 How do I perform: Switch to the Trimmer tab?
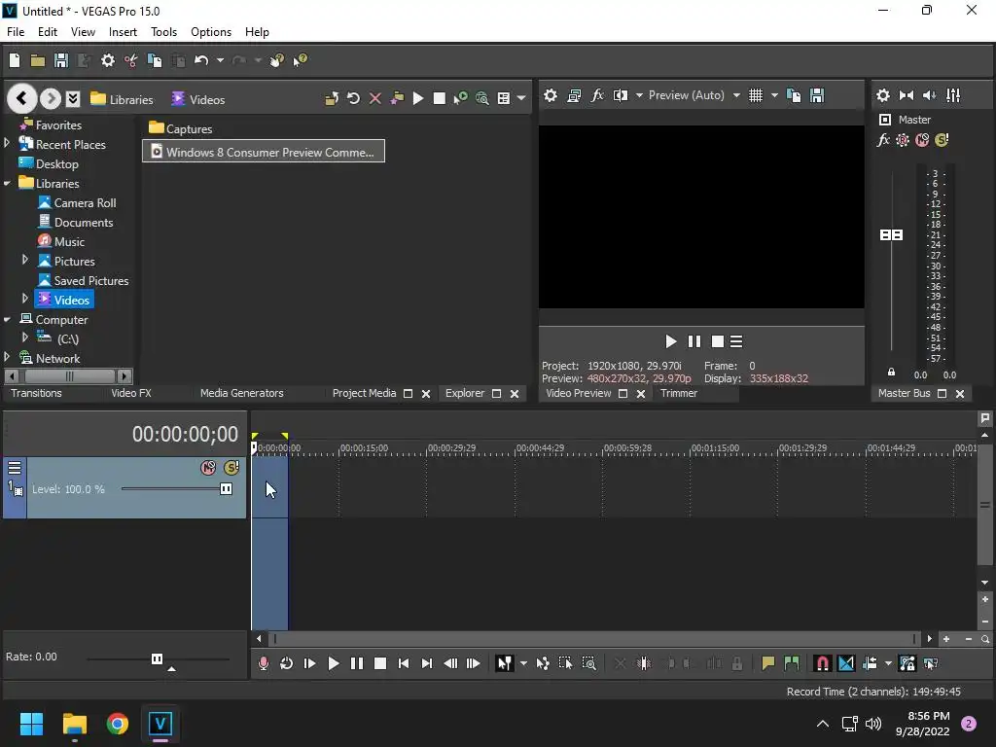[678, 393]
